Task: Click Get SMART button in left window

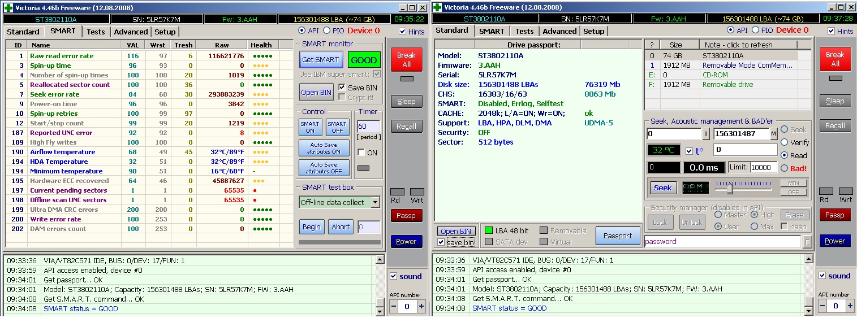Action: tap(320, 59)
